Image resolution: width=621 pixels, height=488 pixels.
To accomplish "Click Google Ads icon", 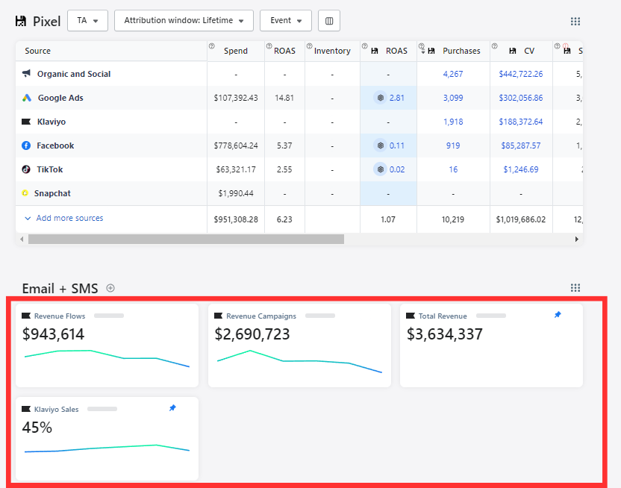I will coord(27,98).
